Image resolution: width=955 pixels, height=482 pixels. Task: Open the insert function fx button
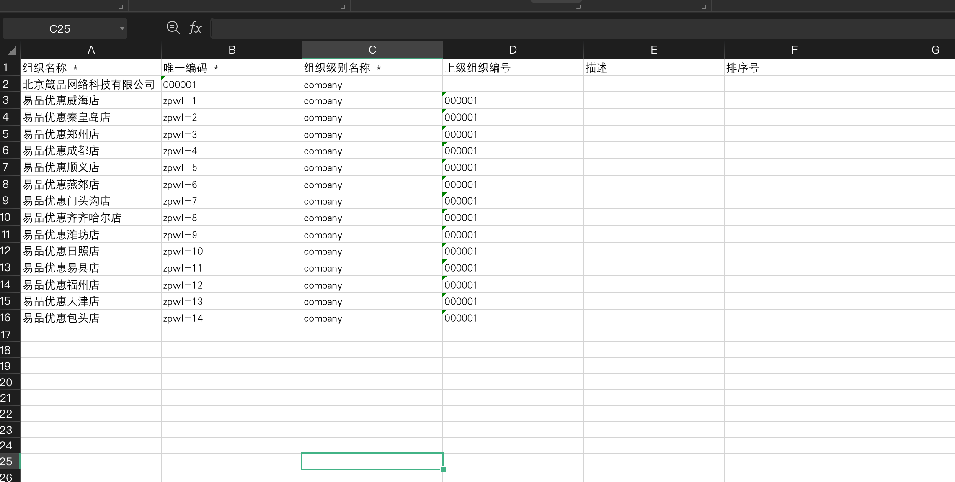pos(195,28)
